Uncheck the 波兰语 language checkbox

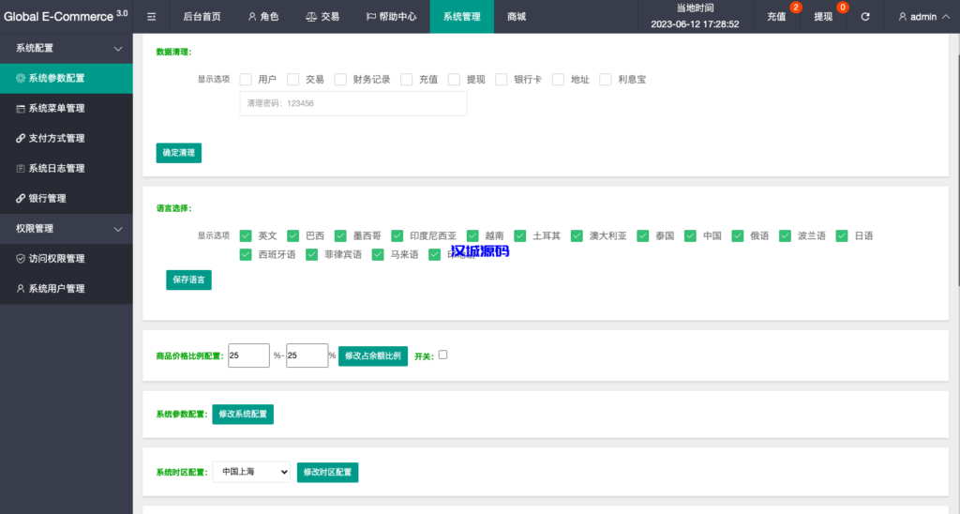click(x=785, y=235)
